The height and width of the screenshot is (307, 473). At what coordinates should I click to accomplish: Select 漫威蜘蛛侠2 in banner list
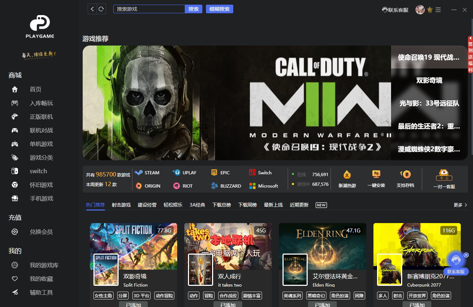pyautogui.click(x=429, y=149)
